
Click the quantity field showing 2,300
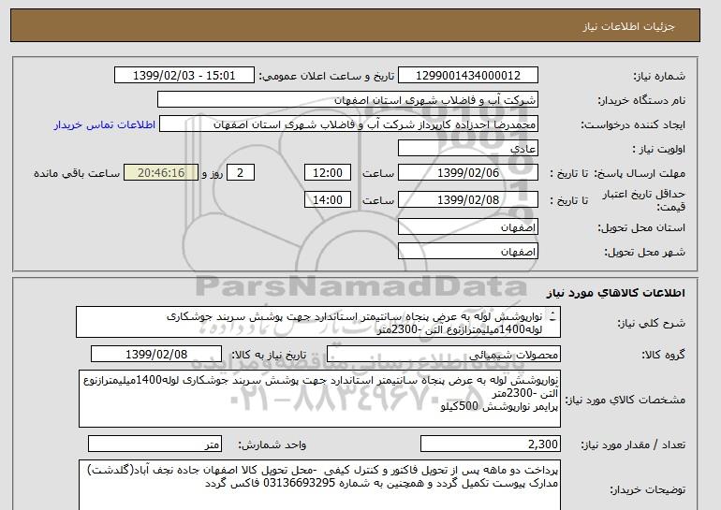491,444
